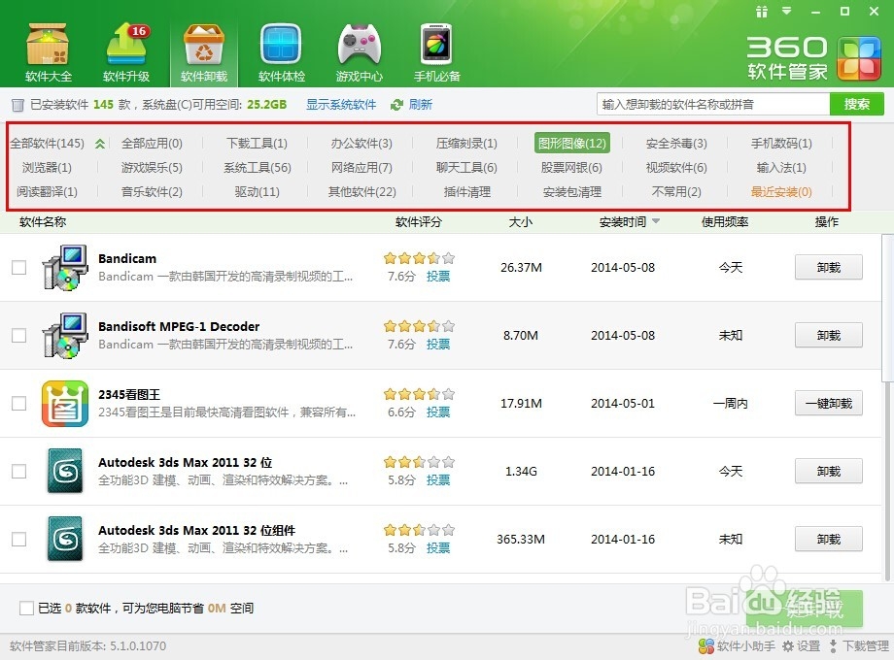Screen dimensions: 894x660
Task: Click the Bandisoft MPEG-1 Decoder icon
Action: coord(65,336)
